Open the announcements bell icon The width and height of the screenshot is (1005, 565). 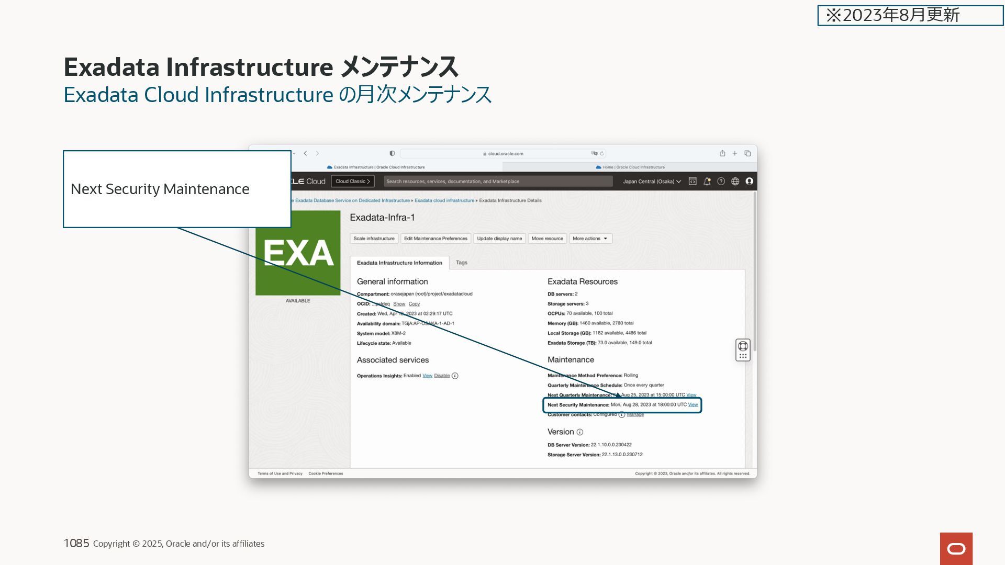coord(707,182)
